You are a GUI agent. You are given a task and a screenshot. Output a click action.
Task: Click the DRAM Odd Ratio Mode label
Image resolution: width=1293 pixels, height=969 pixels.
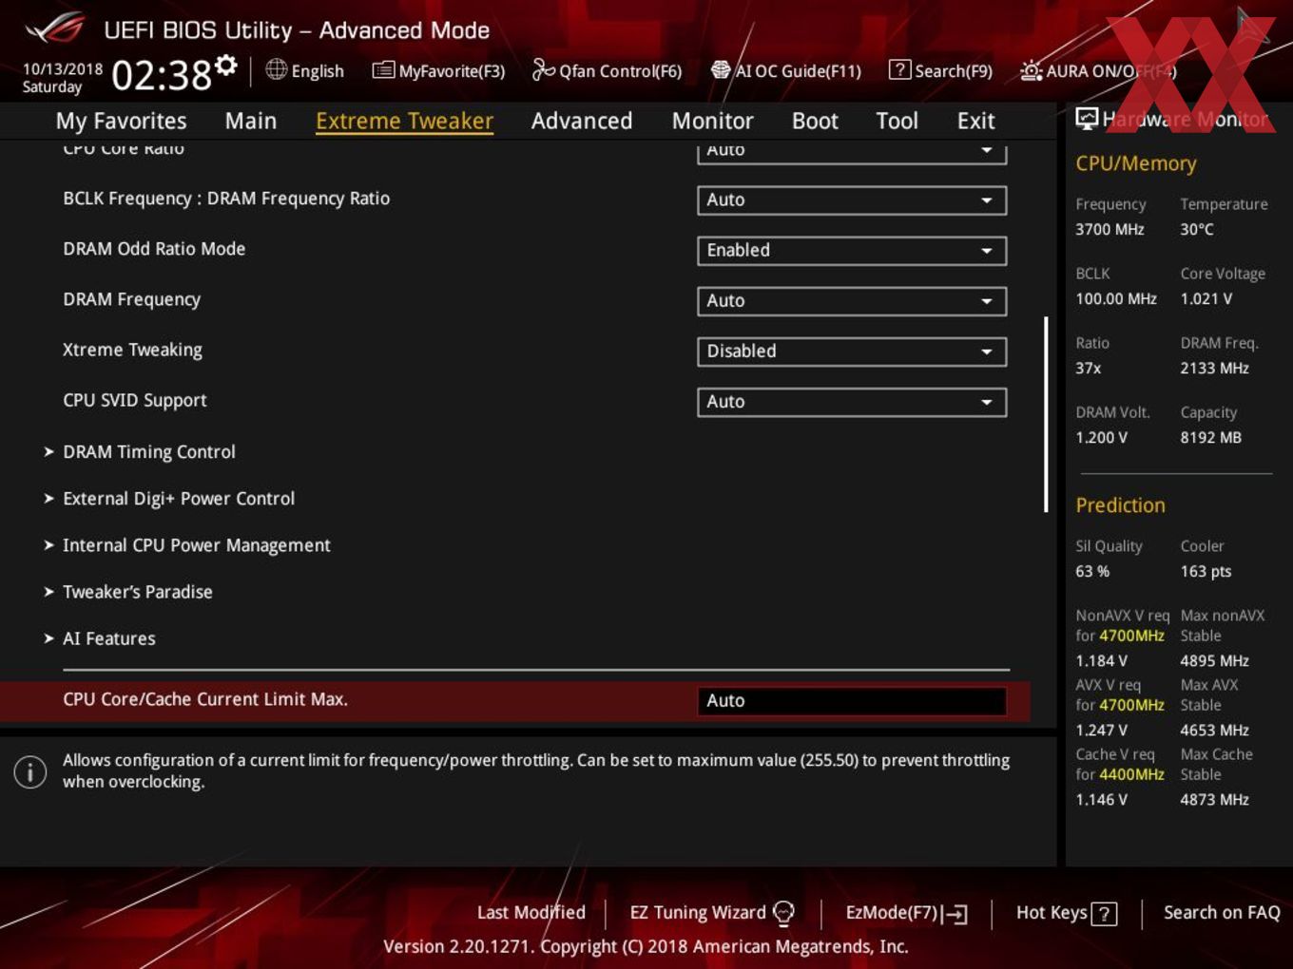pos(154,249)
